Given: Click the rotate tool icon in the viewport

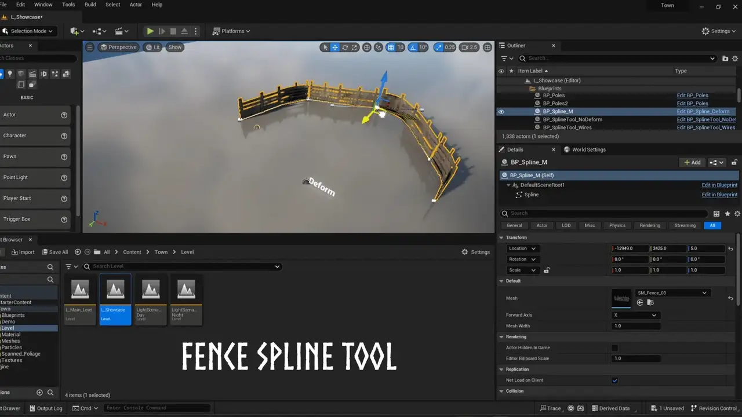Looking at the screenshot, I should point(345,47).
